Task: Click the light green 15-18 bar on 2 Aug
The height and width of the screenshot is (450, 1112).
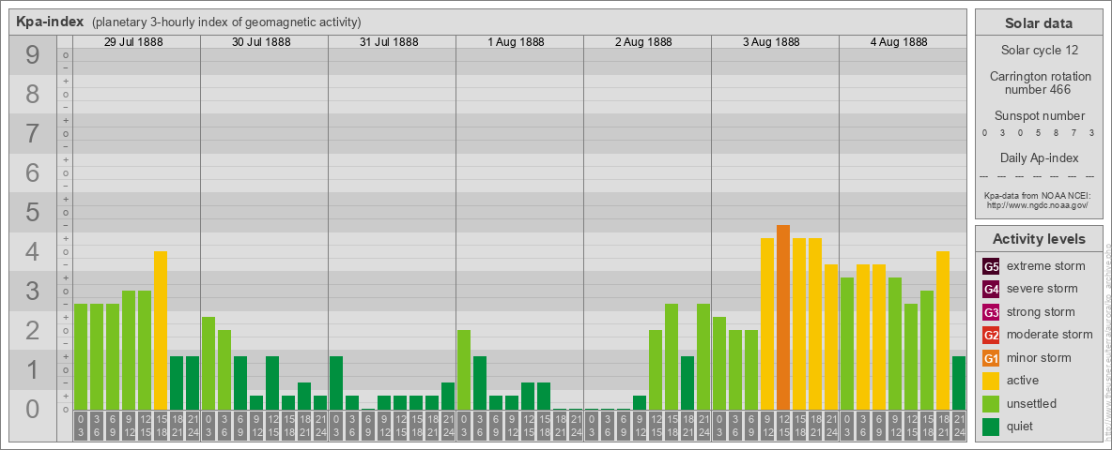Action: 672,356
